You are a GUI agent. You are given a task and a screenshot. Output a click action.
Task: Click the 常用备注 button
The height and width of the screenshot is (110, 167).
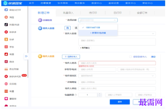[x=85, y=48]
